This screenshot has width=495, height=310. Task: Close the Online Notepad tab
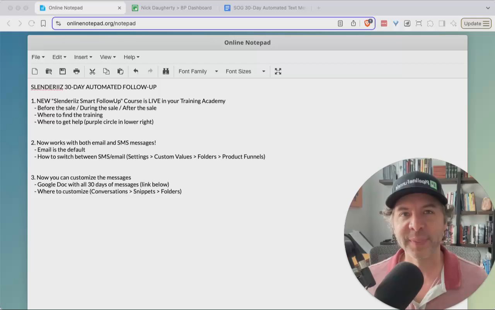[119, 8]
